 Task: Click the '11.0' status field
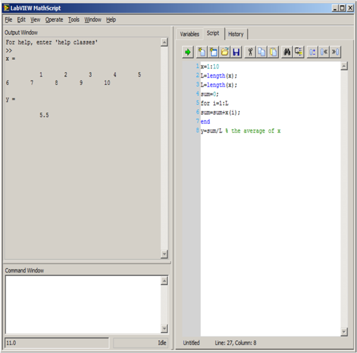click(x=57, y=343)
